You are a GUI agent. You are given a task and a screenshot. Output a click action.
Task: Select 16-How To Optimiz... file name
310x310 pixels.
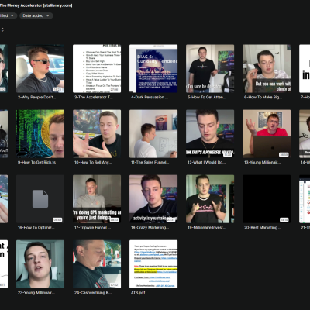[x=36, y=228]
